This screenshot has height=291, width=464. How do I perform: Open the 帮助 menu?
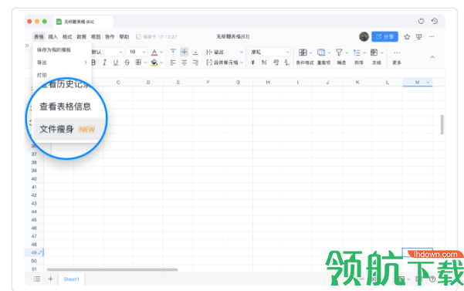coord(124,37)
